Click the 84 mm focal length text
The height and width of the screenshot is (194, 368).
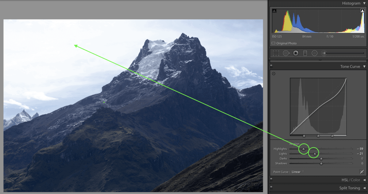pos(307,36)
